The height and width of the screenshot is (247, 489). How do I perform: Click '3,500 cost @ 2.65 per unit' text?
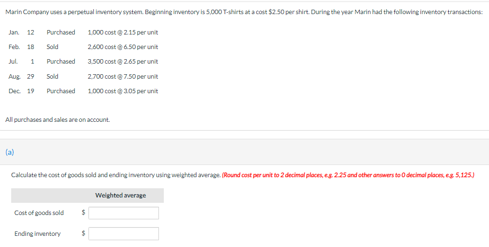click(x=123, y=62)
